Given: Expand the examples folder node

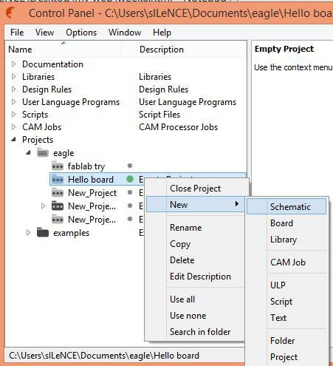Looking at the screenshot, I should (x=28, y=232).
